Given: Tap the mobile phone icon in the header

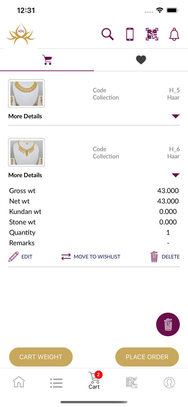Looking at the screenshot, I should tap(130, 34).
